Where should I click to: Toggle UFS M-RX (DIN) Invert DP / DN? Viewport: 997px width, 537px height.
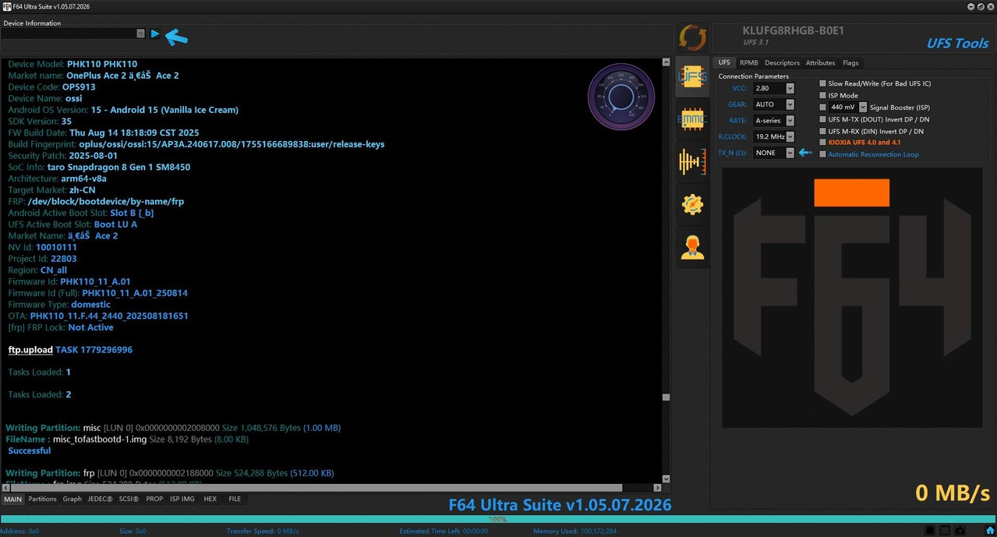(x=823, y=131)
